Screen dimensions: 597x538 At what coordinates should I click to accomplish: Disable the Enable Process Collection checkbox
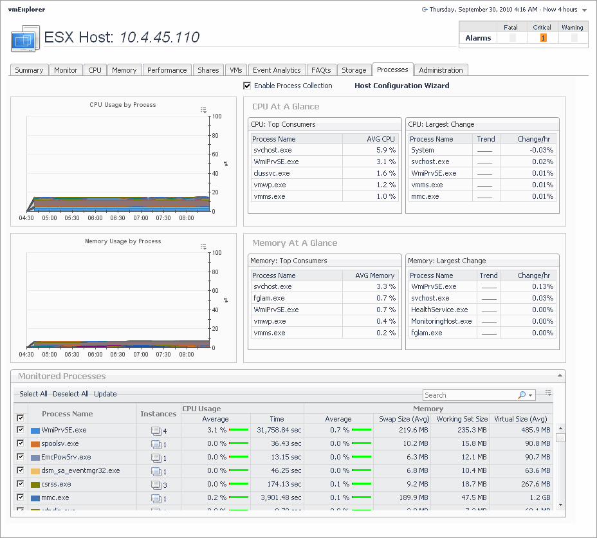coord(247,86)
